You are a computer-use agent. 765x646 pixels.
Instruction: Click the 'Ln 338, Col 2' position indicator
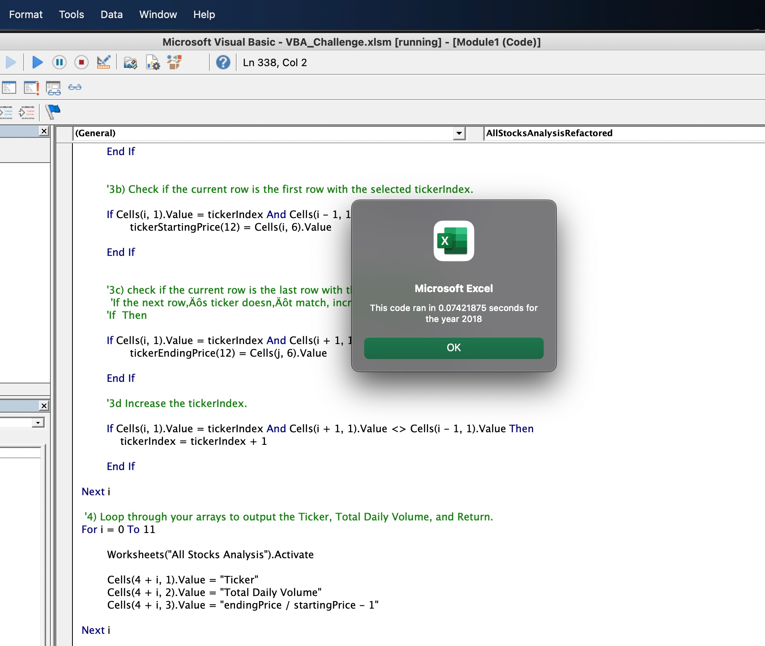(275, 63)
